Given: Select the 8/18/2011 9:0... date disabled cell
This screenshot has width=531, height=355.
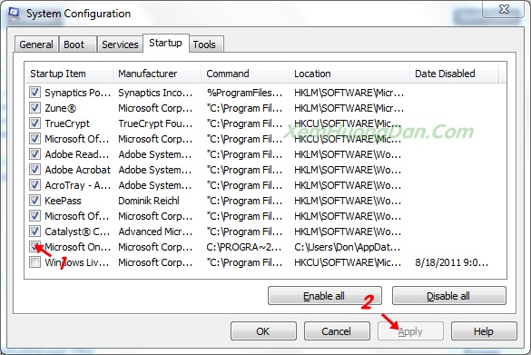Looking at the screenshot, I should (452, 262).
